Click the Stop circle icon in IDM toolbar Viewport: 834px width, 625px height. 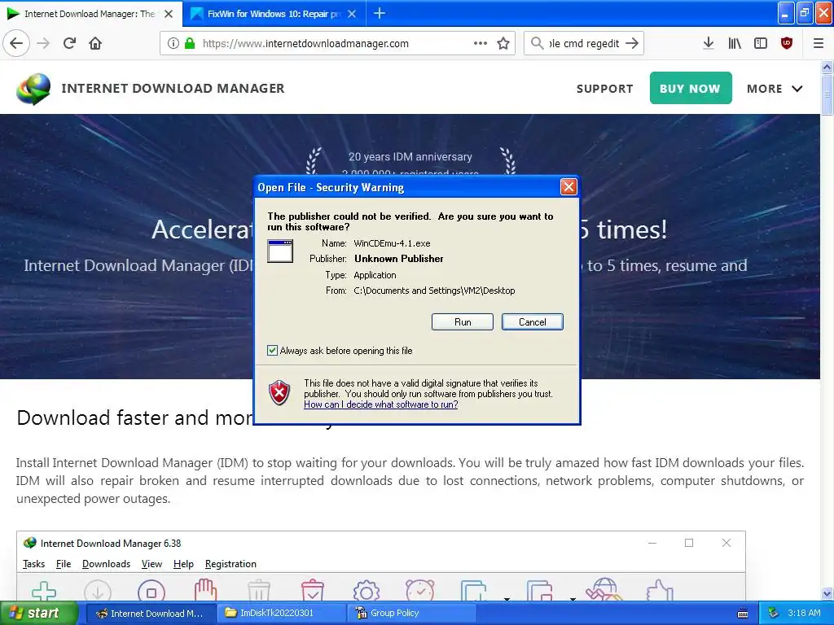(151, 591)
